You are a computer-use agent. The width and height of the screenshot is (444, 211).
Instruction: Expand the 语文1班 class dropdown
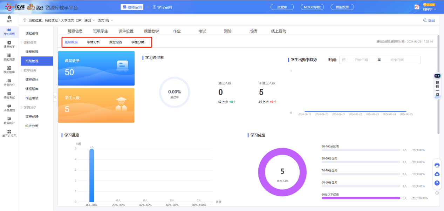[105, 20]
